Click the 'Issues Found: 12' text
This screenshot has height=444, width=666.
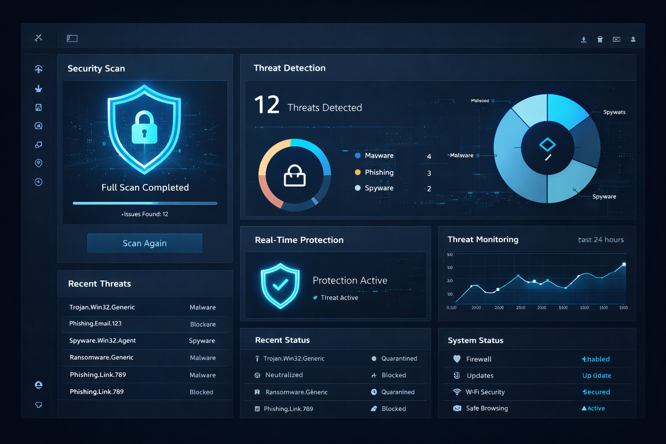click(145, 214)
